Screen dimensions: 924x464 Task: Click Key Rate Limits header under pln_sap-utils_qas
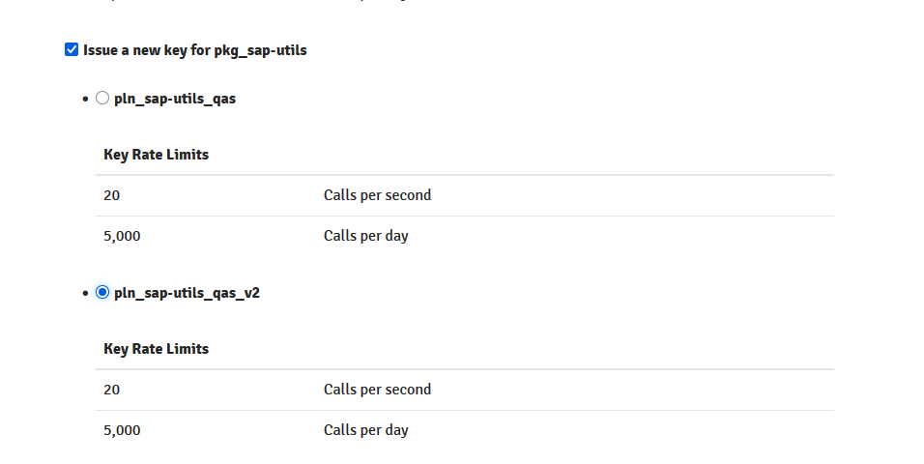click(x=157, y=155)
